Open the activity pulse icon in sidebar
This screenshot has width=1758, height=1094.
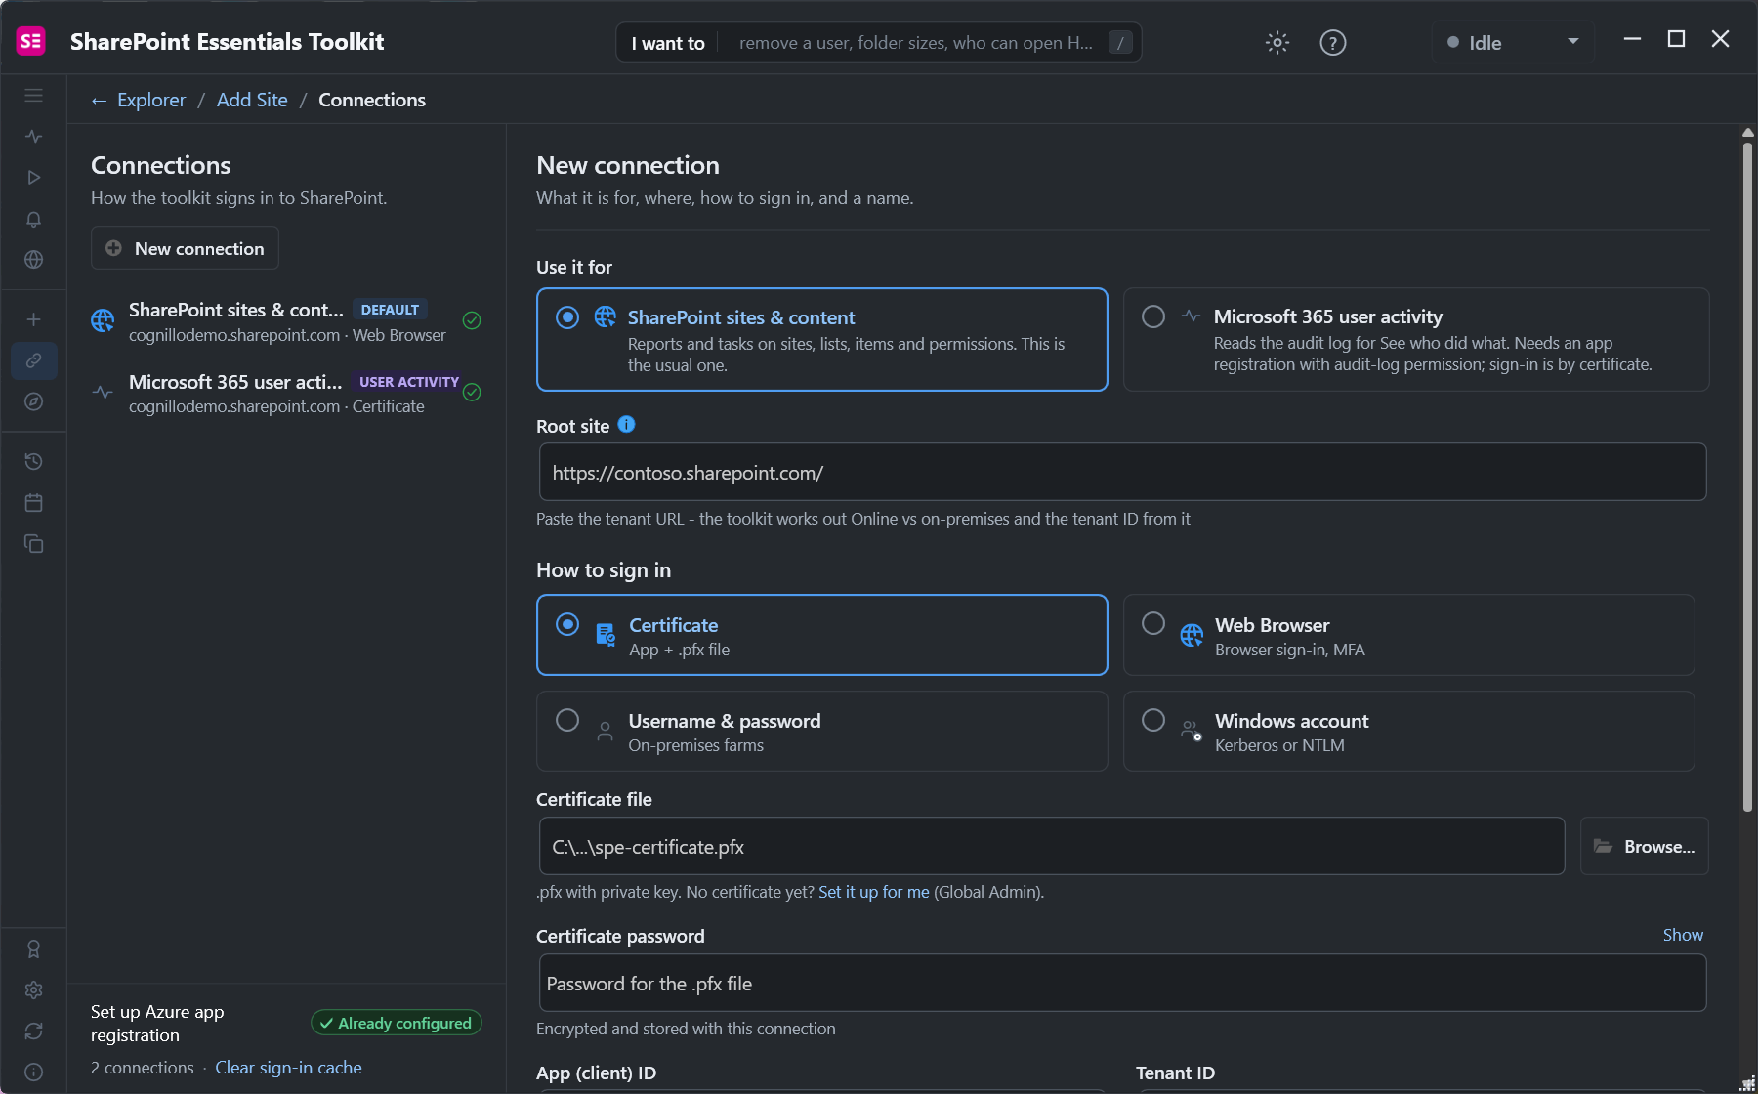click(33, 137)
